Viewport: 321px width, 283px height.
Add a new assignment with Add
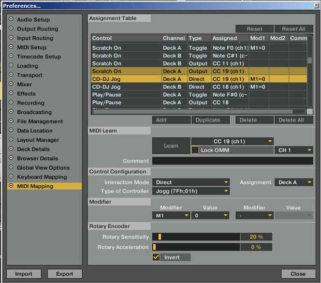click(171, 120)
